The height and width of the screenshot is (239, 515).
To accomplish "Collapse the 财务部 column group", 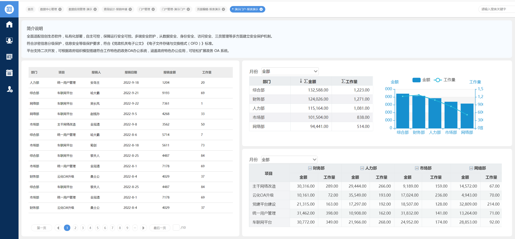I will point(310,168).
